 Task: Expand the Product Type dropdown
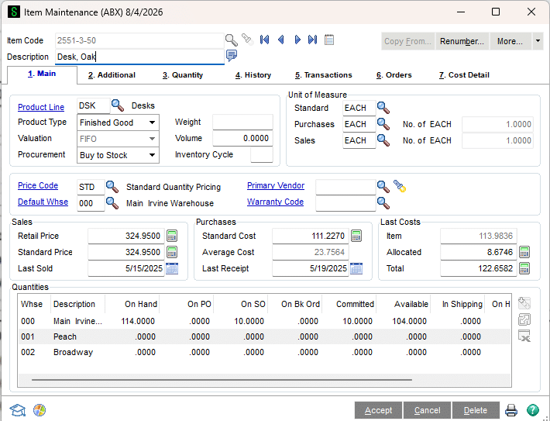click(x=152, y=123)
